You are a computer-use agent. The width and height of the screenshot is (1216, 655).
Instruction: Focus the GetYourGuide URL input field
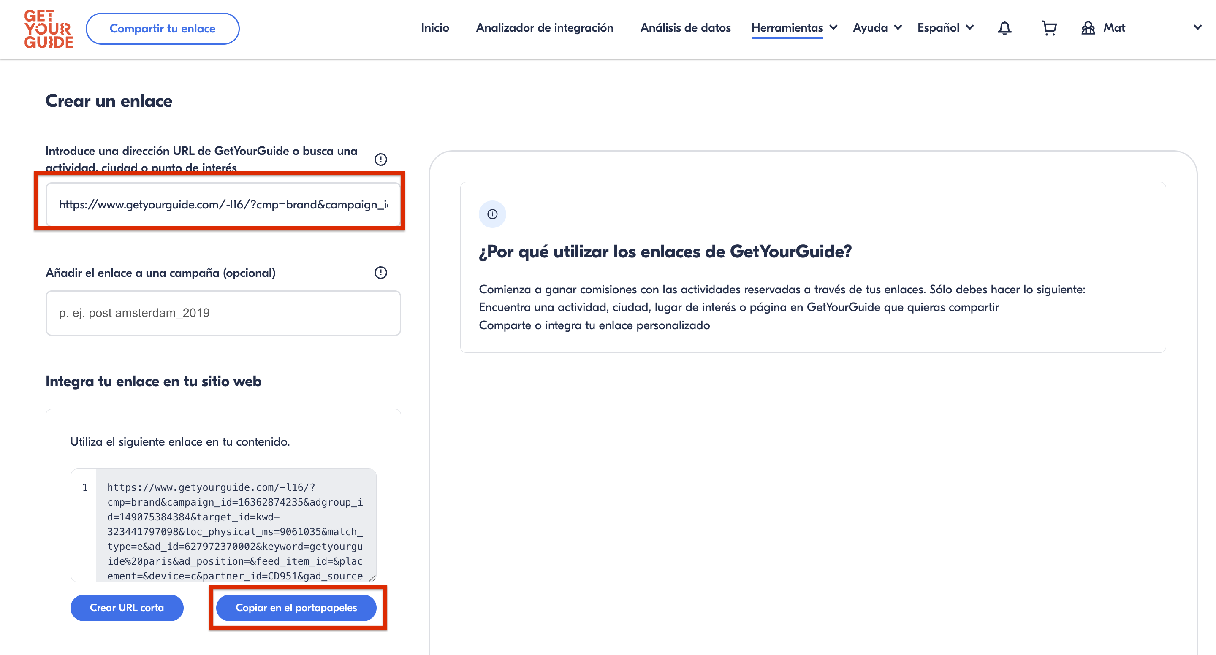[x=223, y=204]
